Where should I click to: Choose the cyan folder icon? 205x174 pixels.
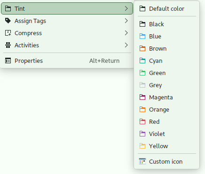click(x=142, y=61)
